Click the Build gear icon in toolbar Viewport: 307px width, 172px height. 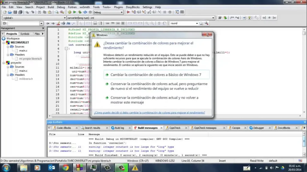click(x=70, y=12)
